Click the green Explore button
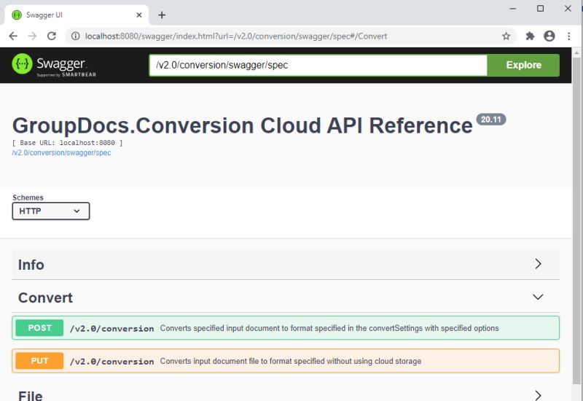 coord(523,65)
